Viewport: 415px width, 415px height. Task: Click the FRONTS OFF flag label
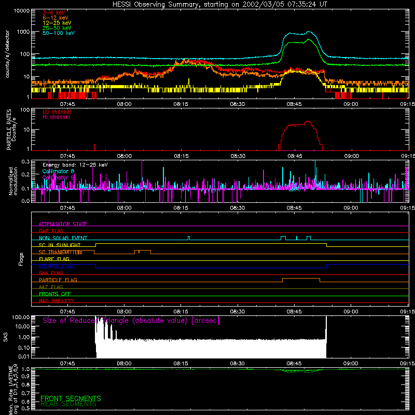(55, 294)
